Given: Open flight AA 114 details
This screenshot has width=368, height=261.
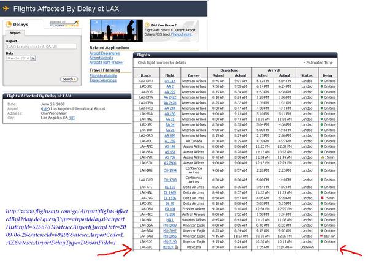Looking at the screenshot, I should pyautogui.click(x=169, y=80).
